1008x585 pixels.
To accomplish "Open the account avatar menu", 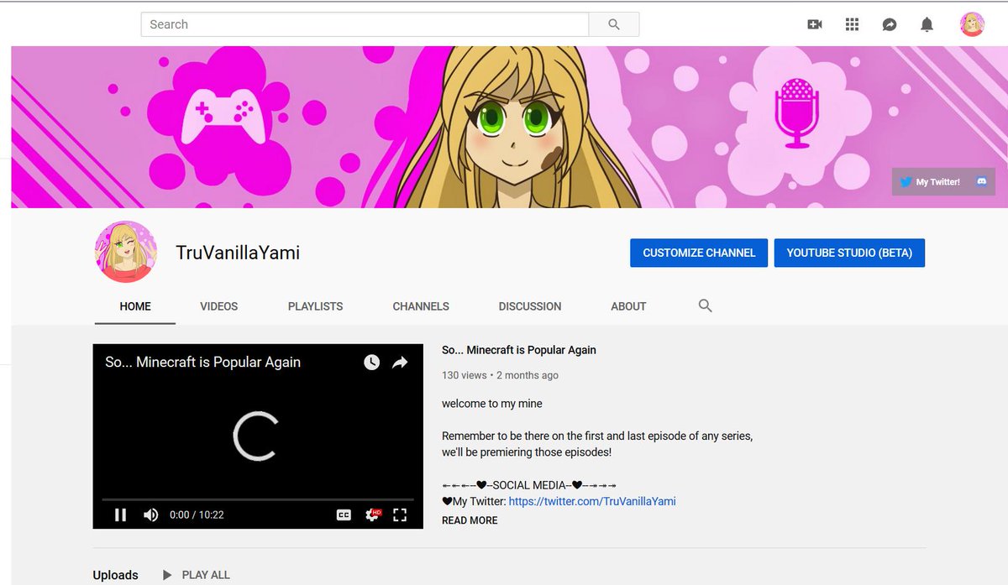I will click(972, 24).
